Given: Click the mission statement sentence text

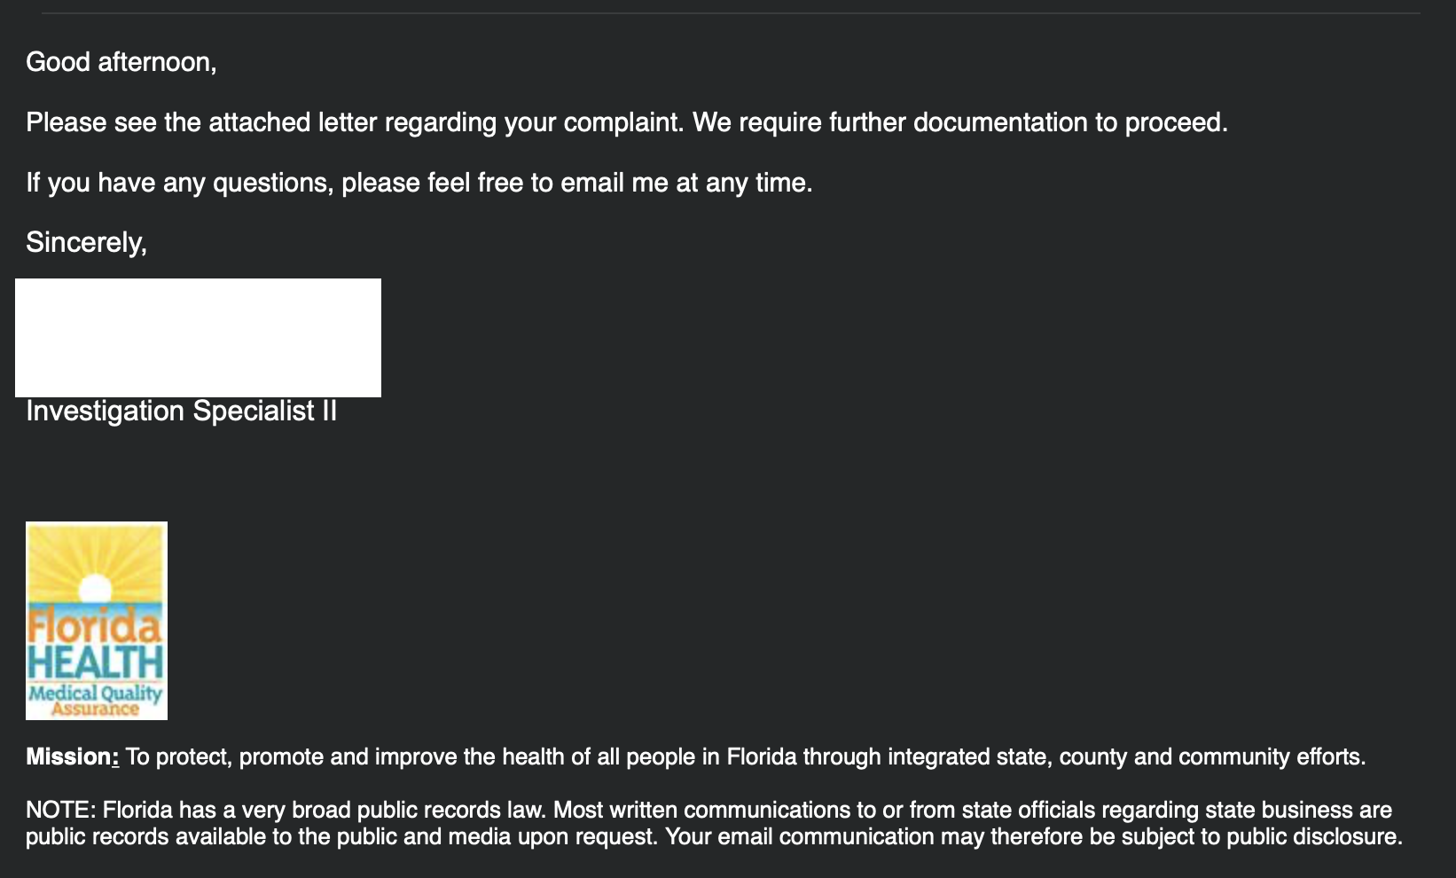Looking at the screenshot, I should coord(745,757).
